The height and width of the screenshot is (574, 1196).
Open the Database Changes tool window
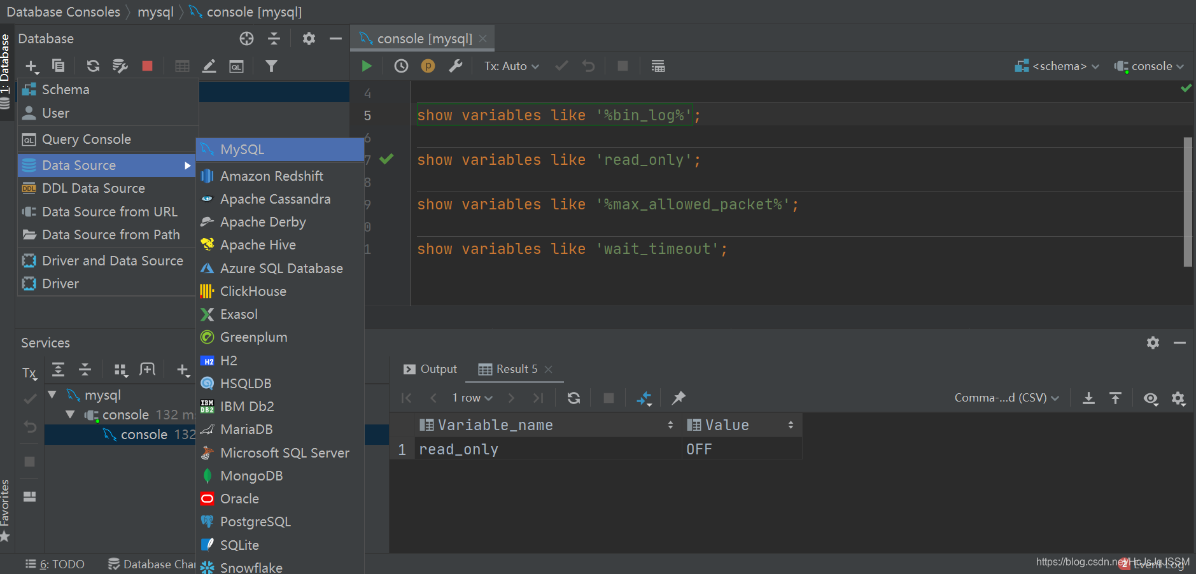pyautogui.click(x=151, y=564)
